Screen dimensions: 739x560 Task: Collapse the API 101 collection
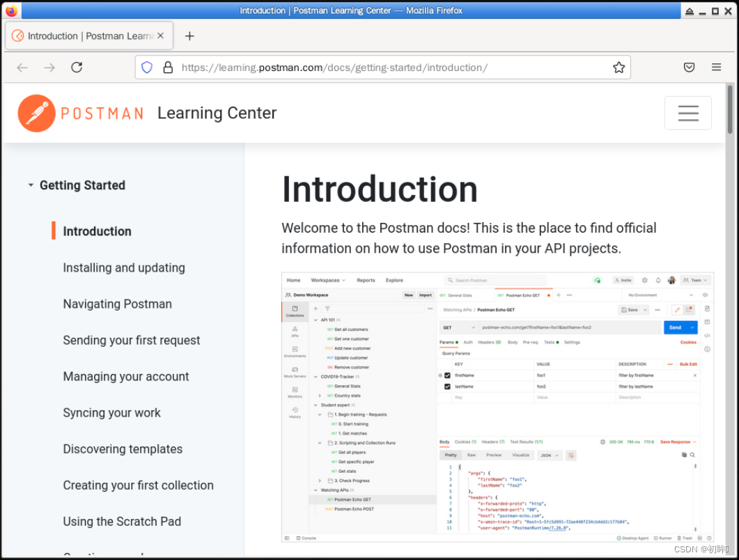coord(316,320)
